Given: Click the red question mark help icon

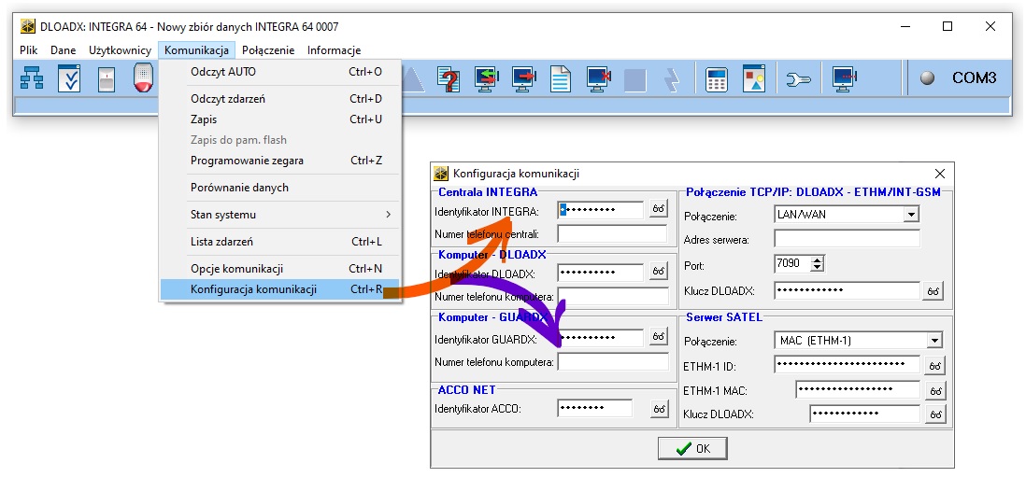Looking at the screenshot, I should (x=449, y=79).
